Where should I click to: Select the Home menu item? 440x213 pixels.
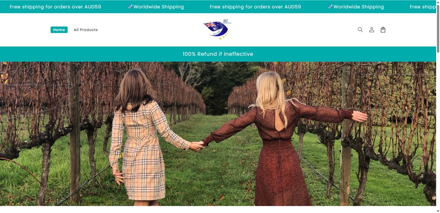pos(59,30)
